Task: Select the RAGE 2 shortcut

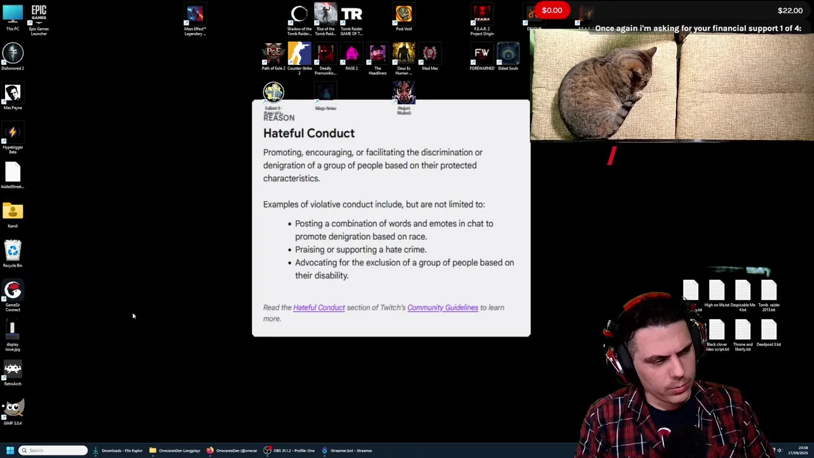Action: click(x=352, y=57)
